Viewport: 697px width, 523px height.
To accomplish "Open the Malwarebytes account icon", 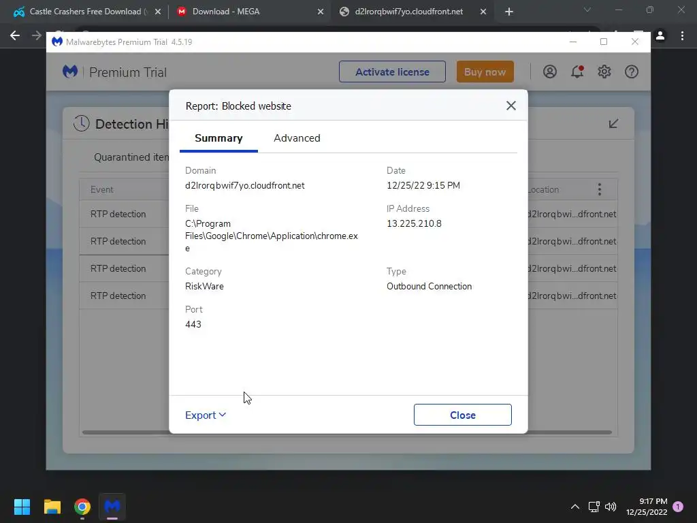I will [x=550, y=72].
